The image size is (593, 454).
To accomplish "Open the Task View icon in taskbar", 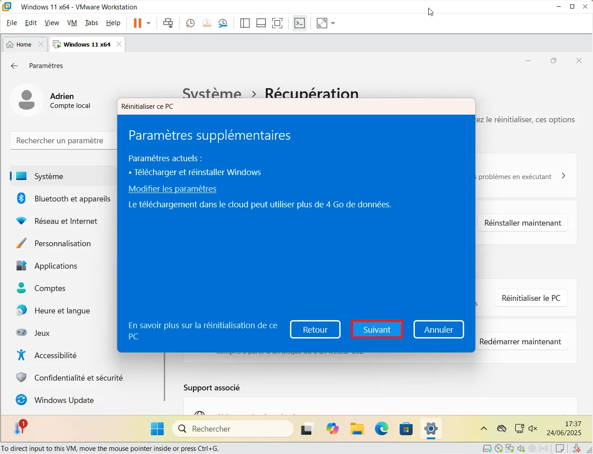I will (x=307, y=429).
